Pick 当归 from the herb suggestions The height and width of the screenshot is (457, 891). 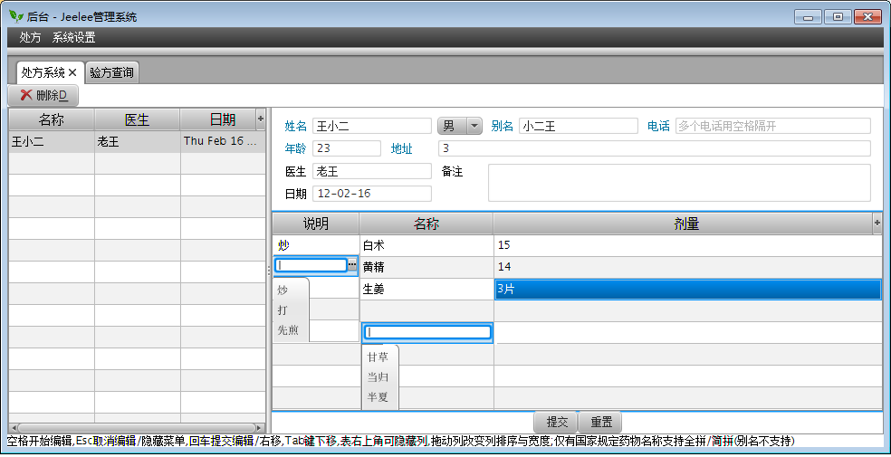[x=380, y=377]
